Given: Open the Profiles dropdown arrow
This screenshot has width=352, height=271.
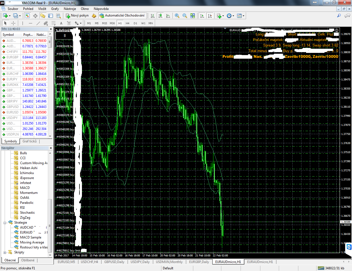Looking at the screenshot, I should [x=20, y=16].
